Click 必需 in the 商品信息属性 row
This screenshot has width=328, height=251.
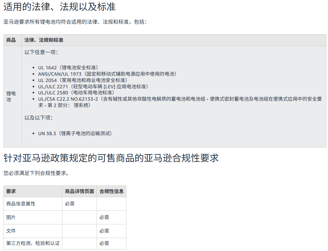70,204
